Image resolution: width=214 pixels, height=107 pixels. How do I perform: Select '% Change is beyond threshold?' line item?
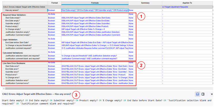click(x=18, y=45)
